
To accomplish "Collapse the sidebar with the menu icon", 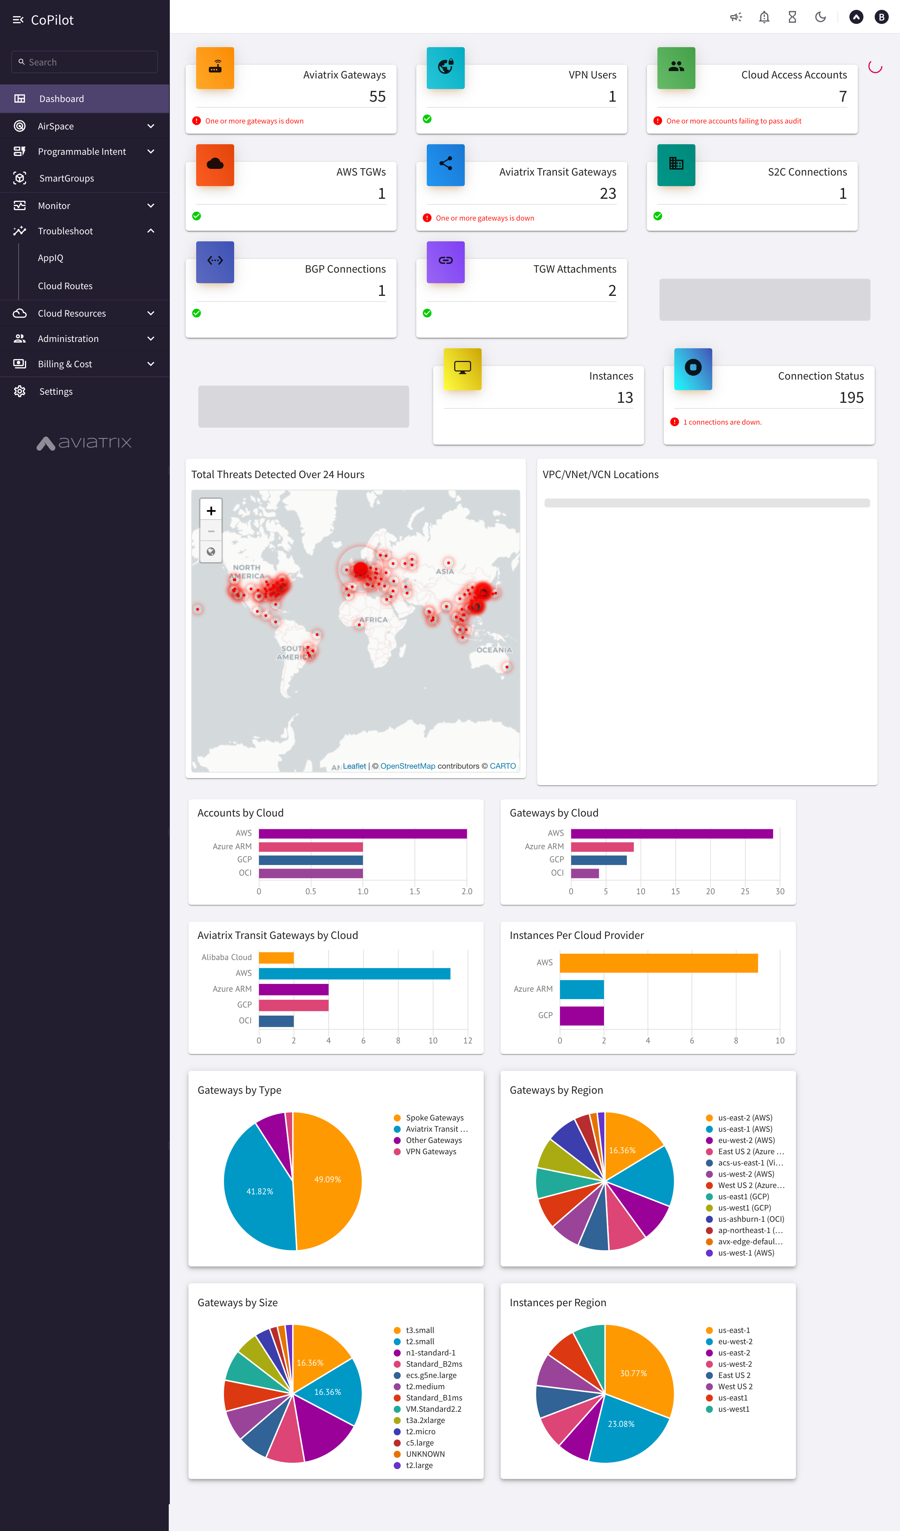I will [x=18, y=19].
